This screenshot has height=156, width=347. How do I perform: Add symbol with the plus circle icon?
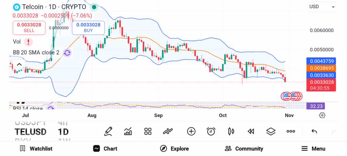point(191,131)
